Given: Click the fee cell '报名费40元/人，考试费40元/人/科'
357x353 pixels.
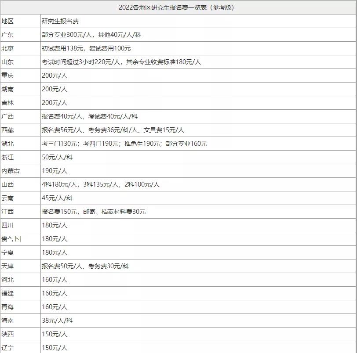Looking at the screenshot, I should click(90, 116).
